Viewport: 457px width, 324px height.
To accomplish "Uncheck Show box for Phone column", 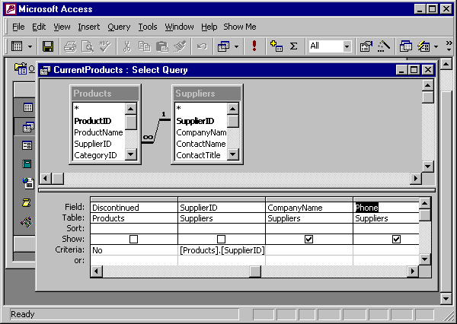I will click(x=396, y=240).
